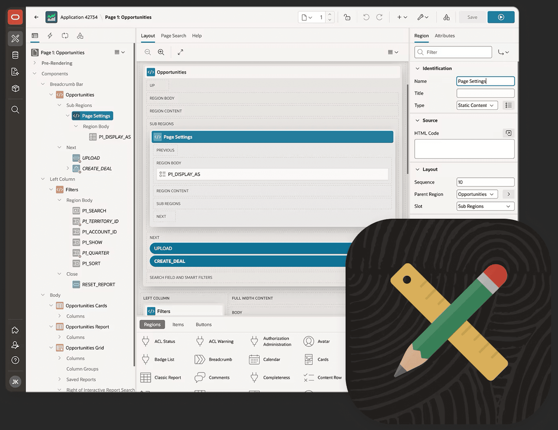Open the Type Static Content dropdown
The width and height of the screenshot is (558, 430).
pyautogui.click(x=477, y=105)
